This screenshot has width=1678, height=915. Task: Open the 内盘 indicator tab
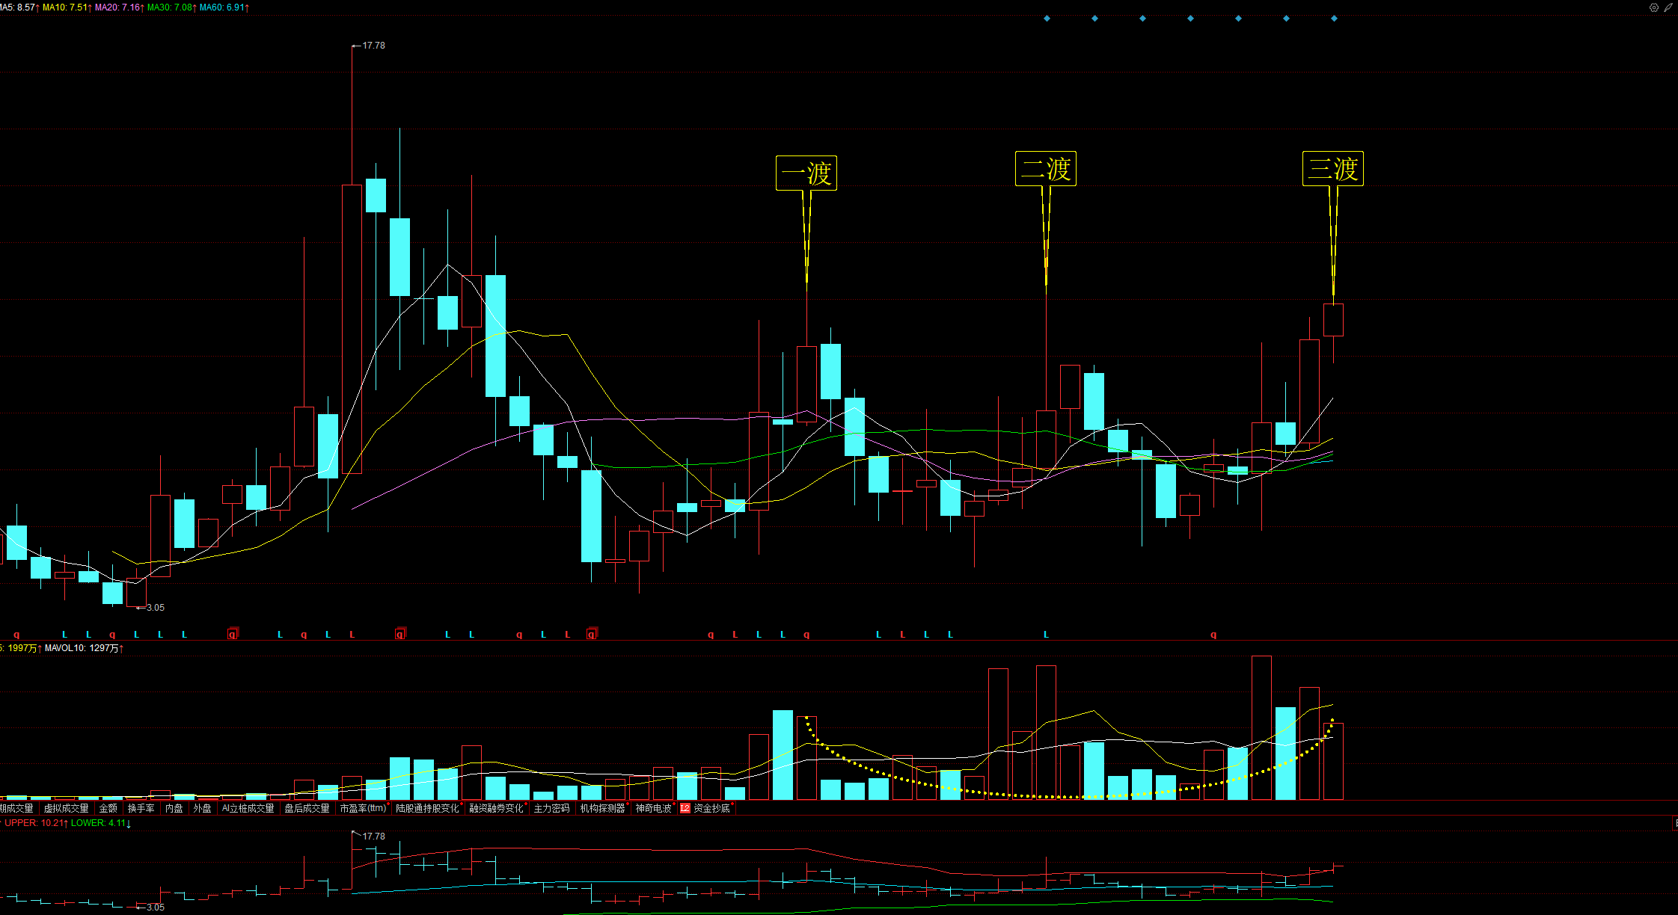pos(174,808)
